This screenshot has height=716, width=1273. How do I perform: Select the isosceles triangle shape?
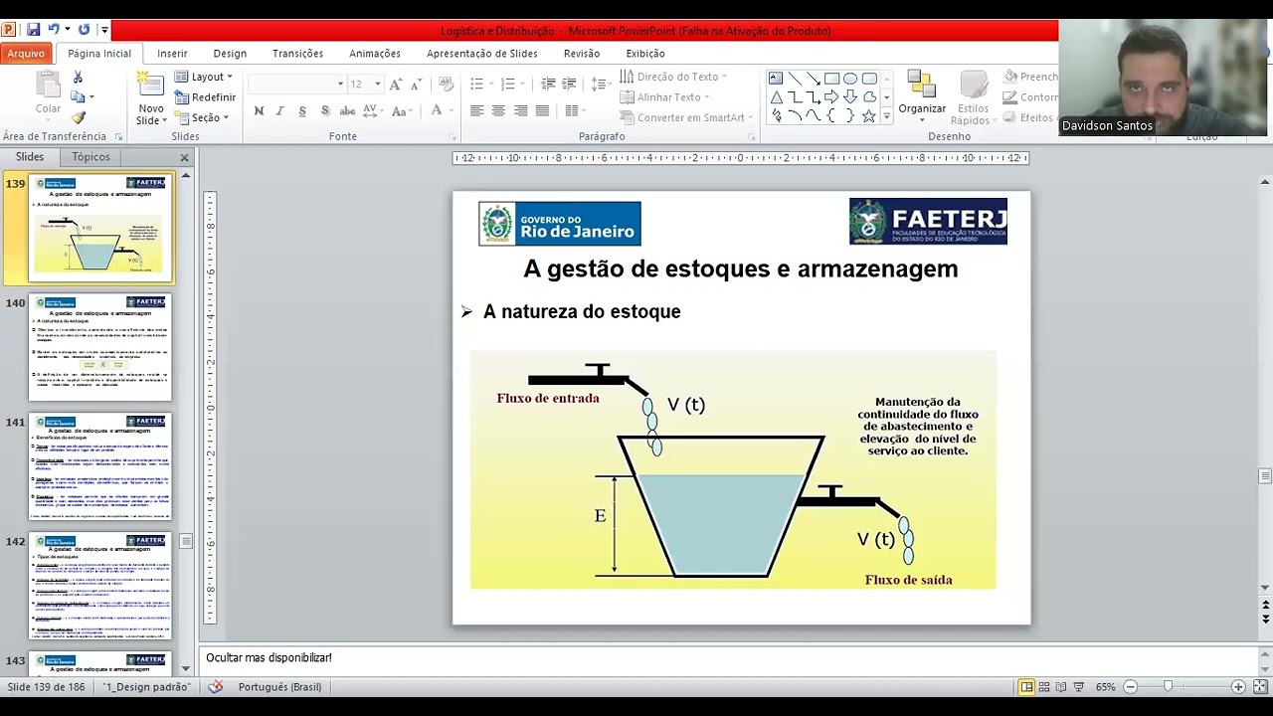pyautogui.click(x=776, y=97)
